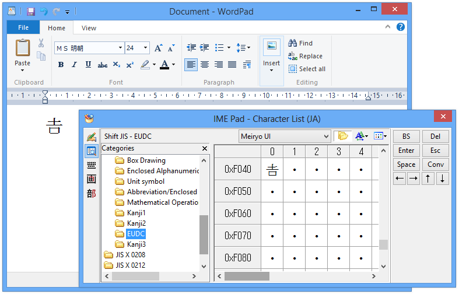459x294 pixels.
Task: Enable center text alignment
Action: 205,65
